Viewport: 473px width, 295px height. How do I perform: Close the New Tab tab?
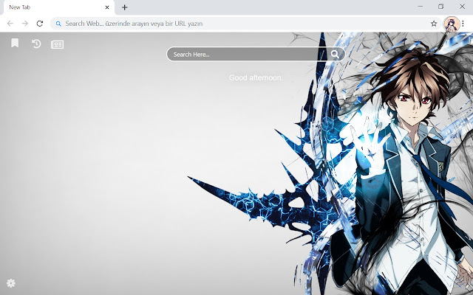pyautogui.click(x=107, y=7)
